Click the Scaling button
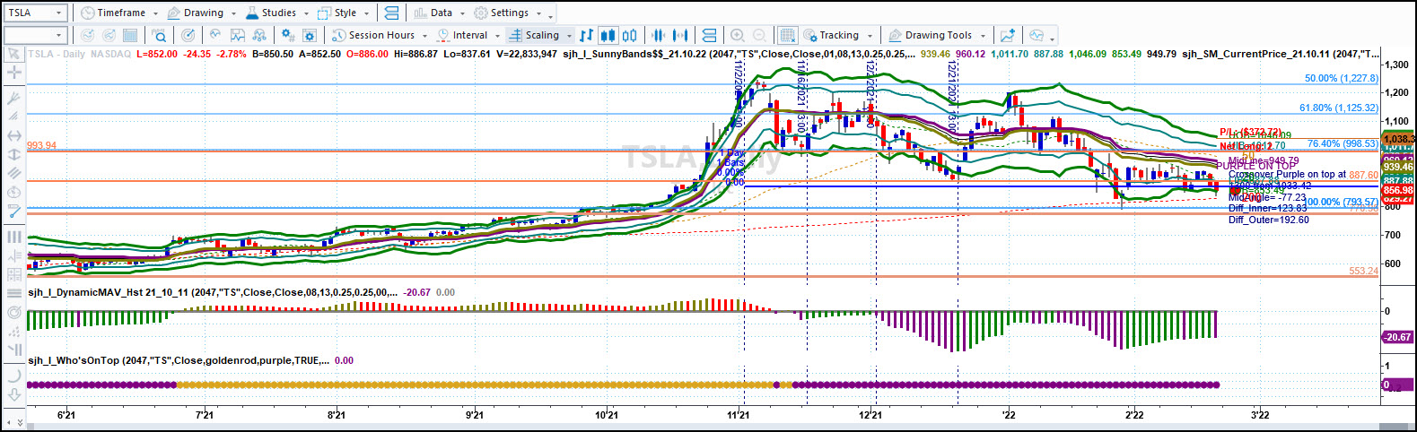 [535, 35]
